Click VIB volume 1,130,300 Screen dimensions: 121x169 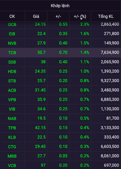tap(110, 109)
